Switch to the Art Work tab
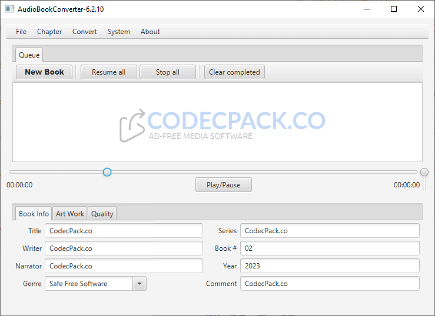The image size is (435, 316). pyautogui.click(x=70, y=214)
